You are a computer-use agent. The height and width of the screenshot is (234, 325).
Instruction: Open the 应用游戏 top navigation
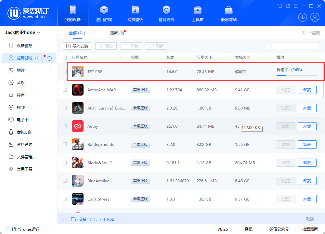(104, 13)
